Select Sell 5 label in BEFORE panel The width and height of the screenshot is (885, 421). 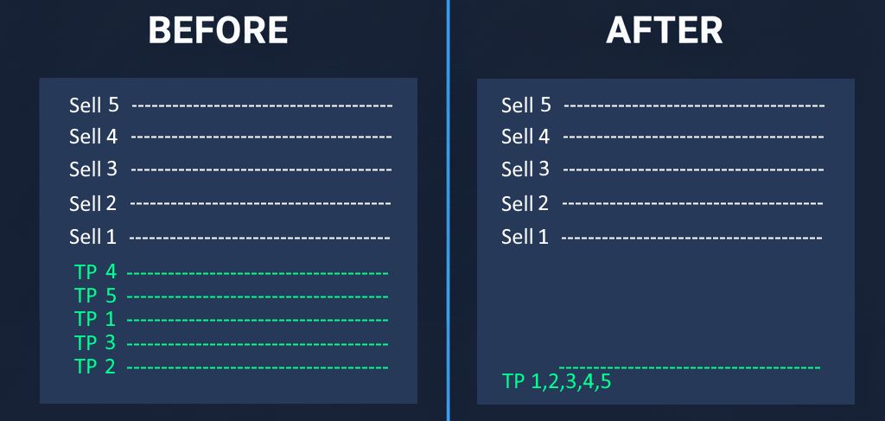tap(93, 105)
